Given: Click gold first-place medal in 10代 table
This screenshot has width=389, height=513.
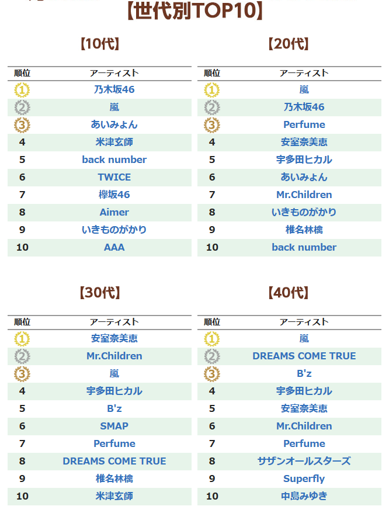Looking at the screenshot, I should coord(22,90).
